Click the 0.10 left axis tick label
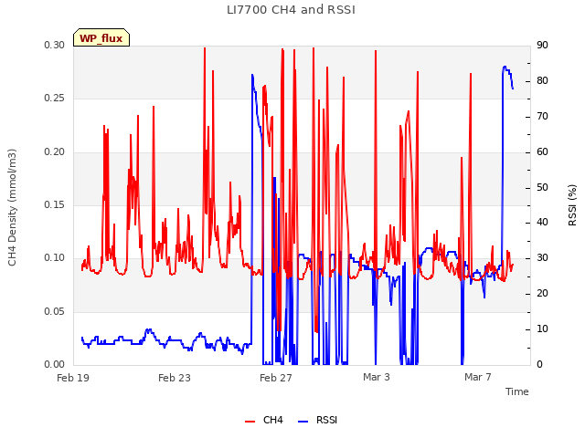This screenshot has width=585, height=438. (x=55, y=257)
